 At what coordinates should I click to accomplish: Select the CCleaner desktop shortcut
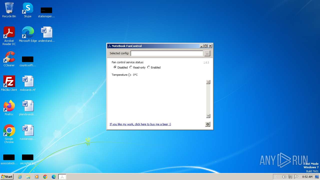click(9, 59)
